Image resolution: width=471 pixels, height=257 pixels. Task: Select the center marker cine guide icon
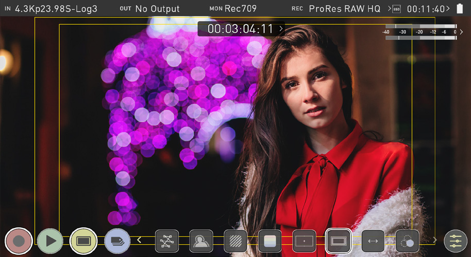tap(304, 241)
